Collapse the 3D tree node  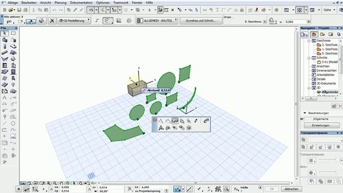click(x=309, y=88)
